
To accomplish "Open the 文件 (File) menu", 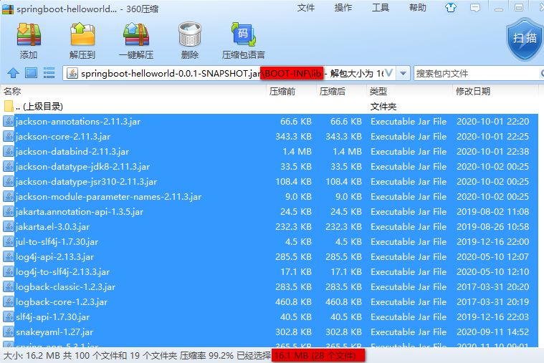I will (x=305, y=8).
